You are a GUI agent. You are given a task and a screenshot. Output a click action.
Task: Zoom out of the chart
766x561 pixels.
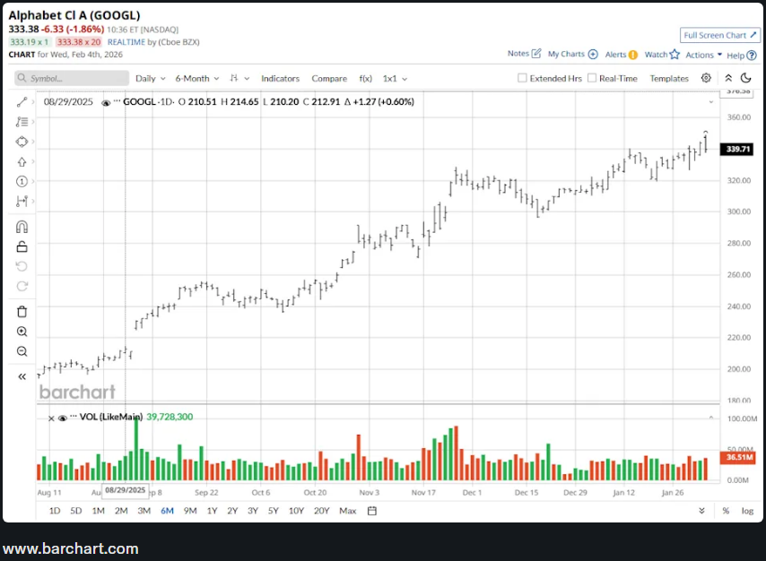(22, 351)
